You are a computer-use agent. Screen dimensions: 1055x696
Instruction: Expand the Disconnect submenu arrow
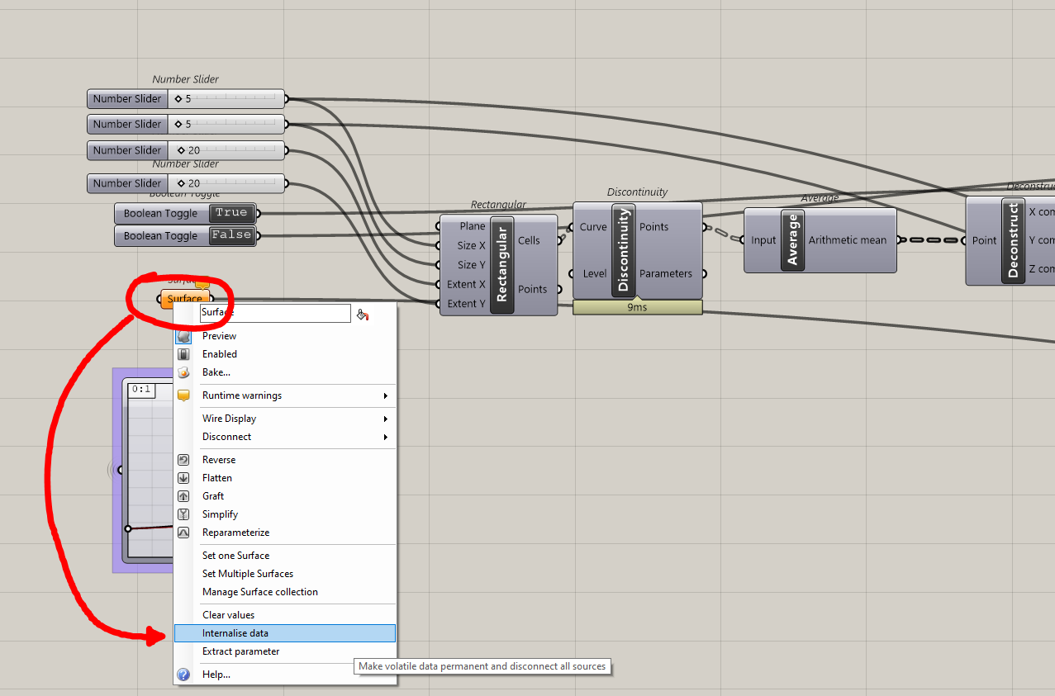(x=385, y=437)
